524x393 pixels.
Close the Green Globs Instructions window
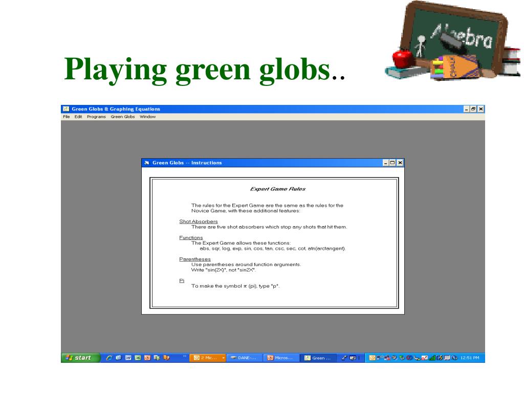coord(400,163)
